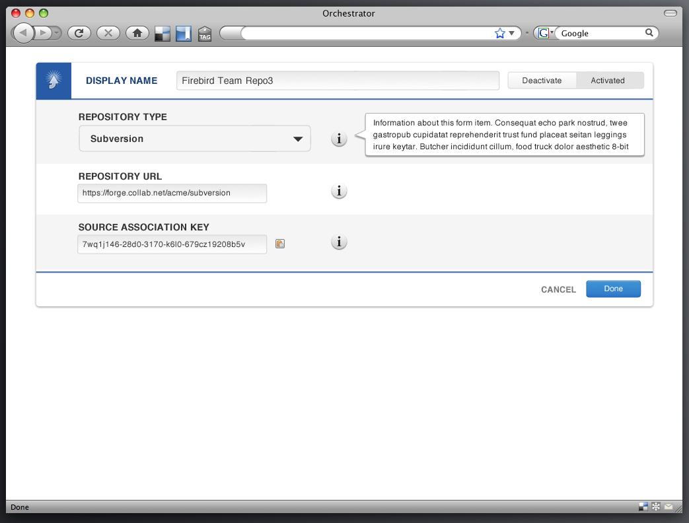Click the info icon for Repository URL
This screenshot has width=689, height=523.
(339, 191)
